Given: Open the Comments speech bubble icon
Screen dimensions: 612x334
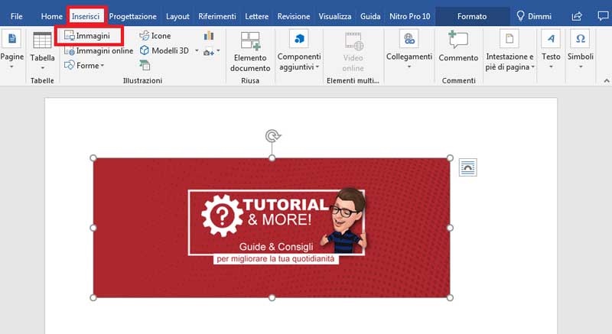Looking at the screenshot, I should (x=603, y=16).
